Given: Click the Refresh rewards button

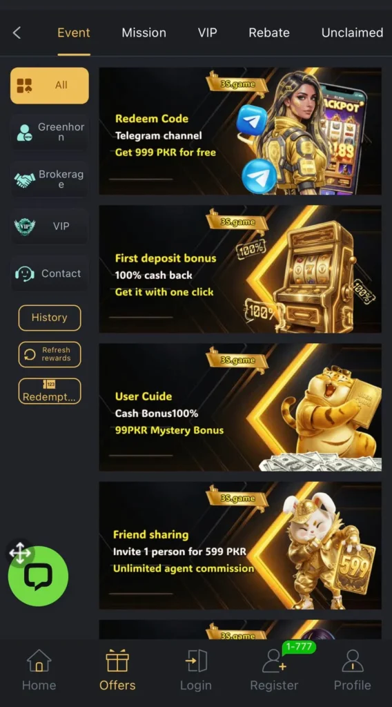Looking at the screenshot, I should click(x=50, y=354).
